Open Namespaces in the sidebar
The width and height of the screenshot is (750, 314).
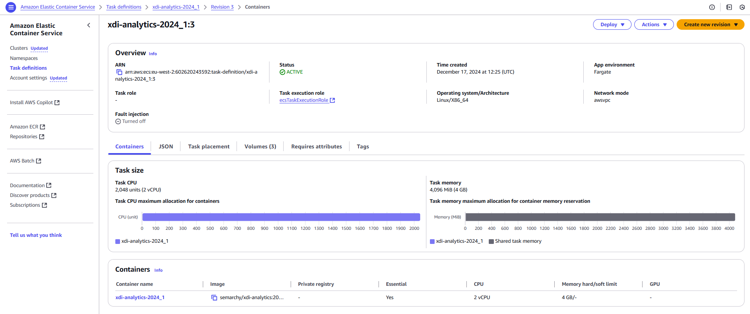click(24, 58)
